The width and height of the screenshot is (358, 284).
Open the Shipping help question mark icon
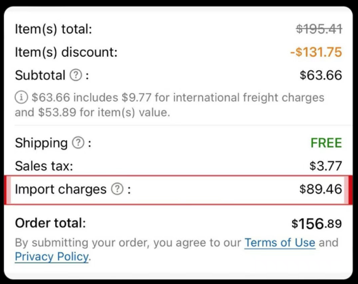click(78, 143)
